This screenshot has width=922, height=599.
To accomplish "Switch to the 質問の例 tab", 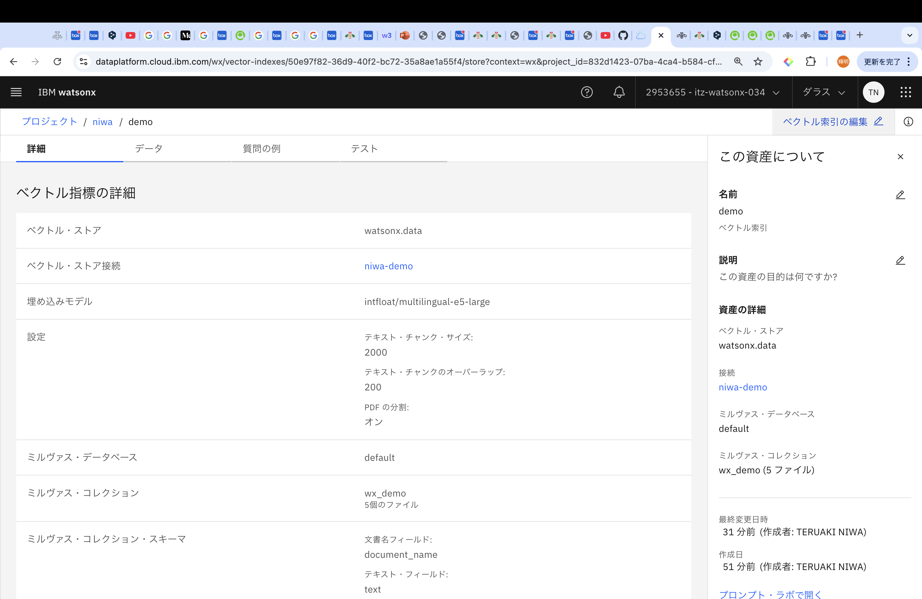I will [x=262, y=149].
